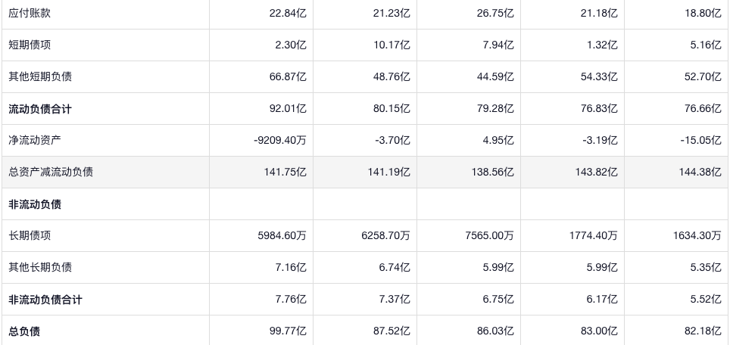This screenshot has height=345, width=730.
Task: Select the highlighted 总资产减流动负债 row label
Action: [x=51, y=172]
